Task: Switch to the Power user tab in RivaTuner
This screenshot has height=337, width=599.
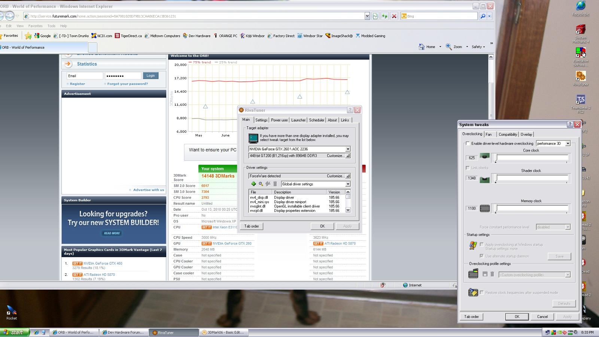Action: (x=279, y=120)
